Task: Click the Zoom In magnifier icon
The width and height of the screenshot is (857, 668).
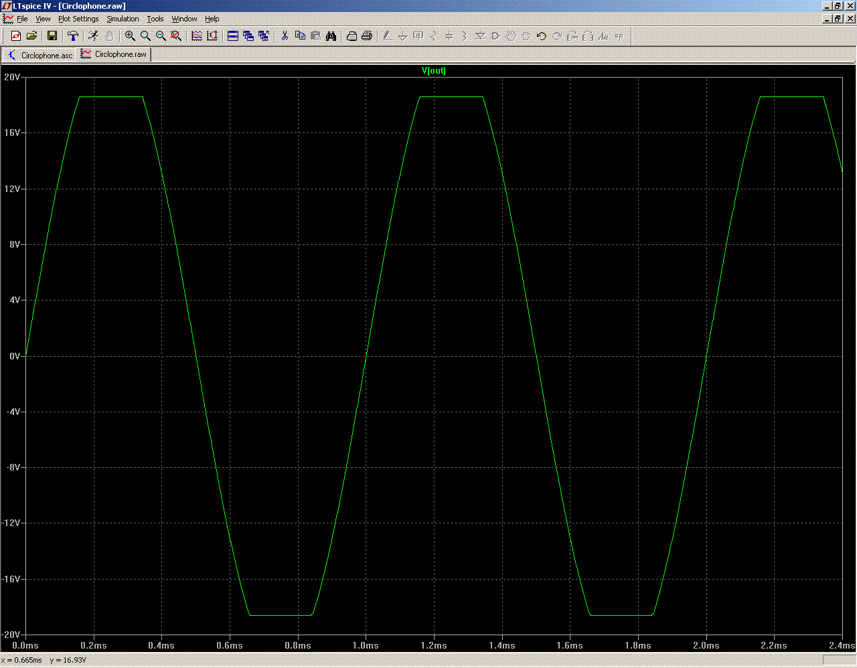Action: click(x=130, y=36)
